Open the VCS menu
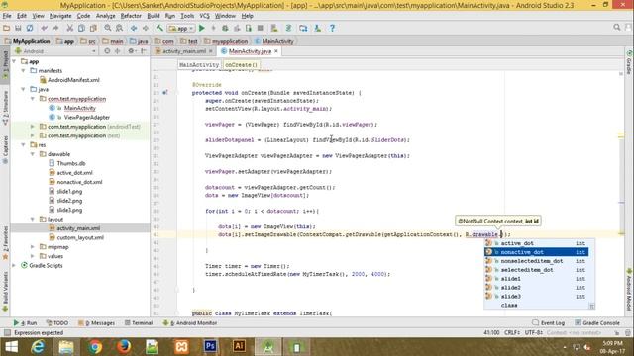Viewport: 634px width, 356px height. (205, 16)
